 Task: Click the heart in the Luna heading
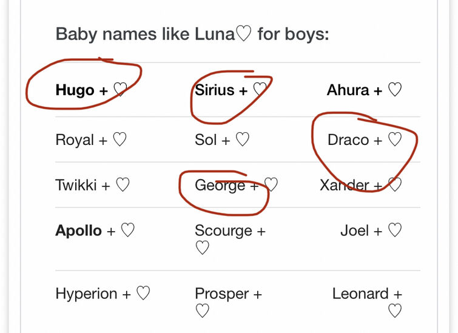(243, 33)
